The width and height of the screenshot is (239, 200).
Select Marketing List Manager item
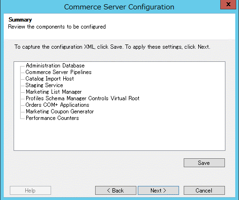54,92
